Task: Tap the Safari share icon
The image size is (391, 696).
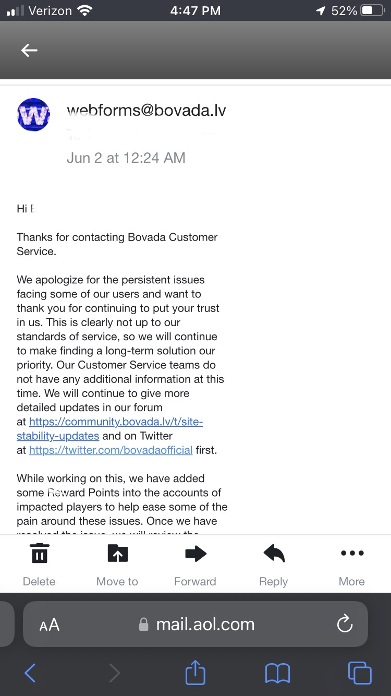Action: click(x=195, y=673)
